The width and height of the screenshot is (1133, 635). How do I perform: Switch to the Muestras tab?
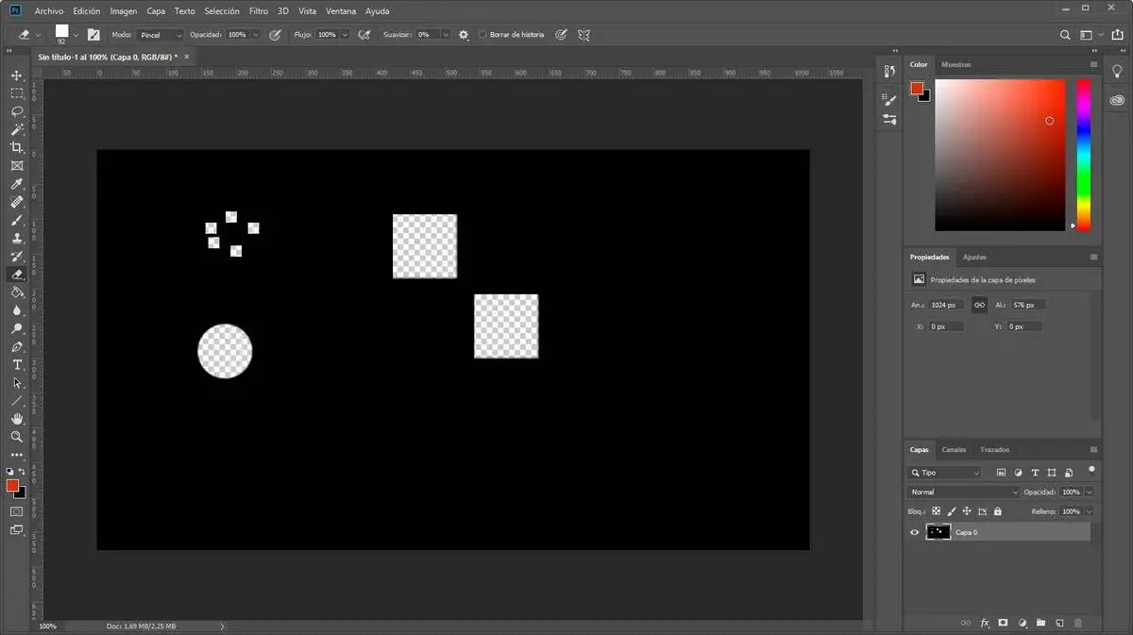[955, 64]
